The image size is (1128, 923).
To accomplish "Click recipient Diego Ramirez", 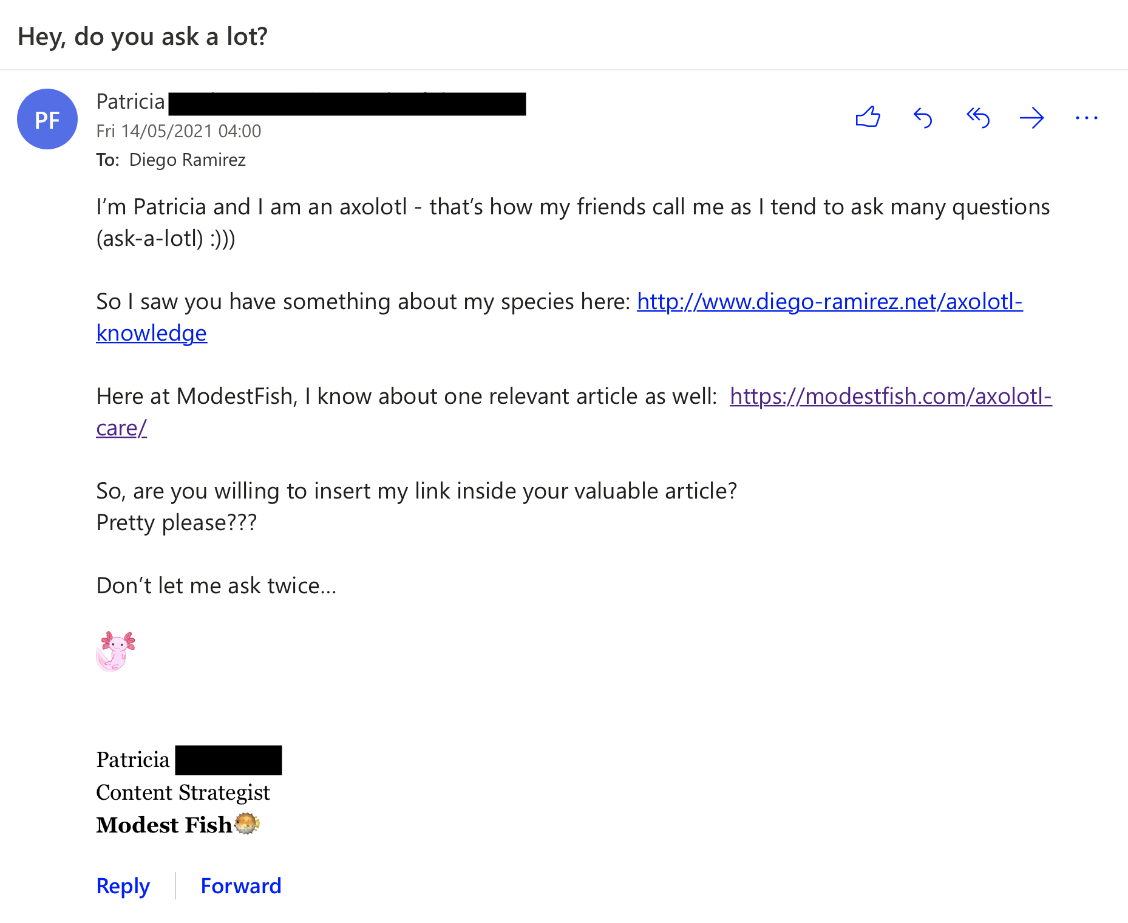I will point(187,160).
